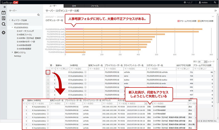Select the D:¥共有¥【社外秘】営業部 tree item
The width and height of the screenshot is (219, 130).
coord(29,38)
